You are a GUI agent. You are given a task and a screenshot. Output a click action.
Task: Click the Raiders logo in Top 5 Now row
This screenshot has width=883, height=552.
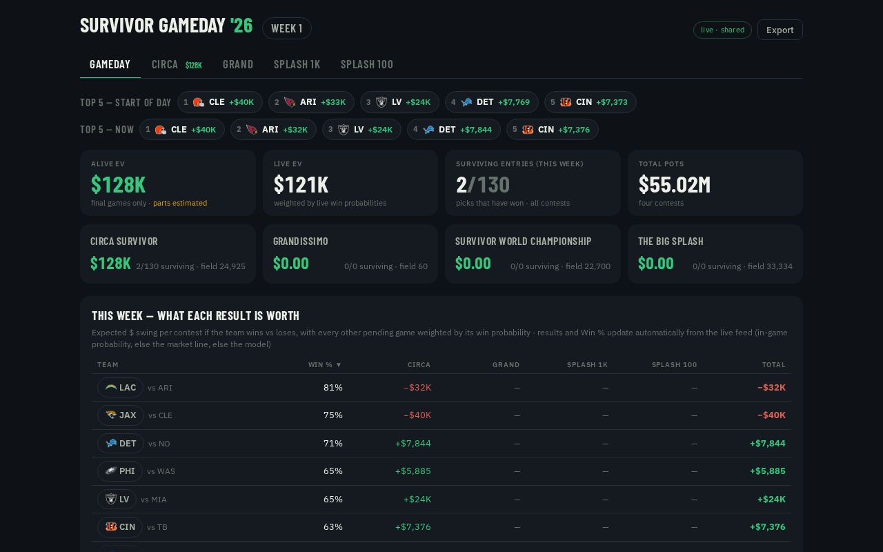pyautogui.click(x=344, y=130)
